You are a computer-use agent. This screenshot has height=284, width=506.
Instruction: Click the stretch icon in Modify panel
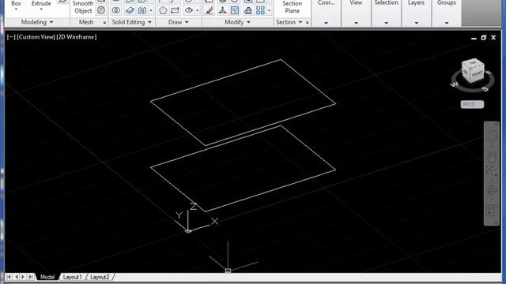(247, 10)
